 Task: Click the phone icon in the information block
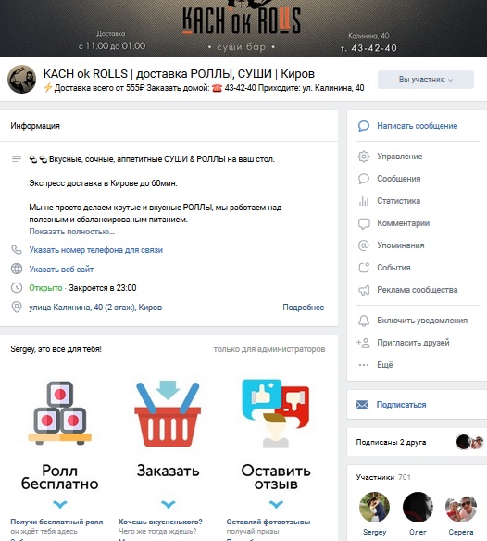pos(17,249)
